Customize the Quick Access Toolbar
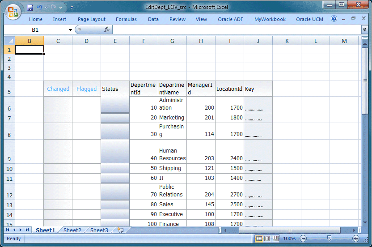This screenshot has width=372, height=247. [x=72, y=8]
